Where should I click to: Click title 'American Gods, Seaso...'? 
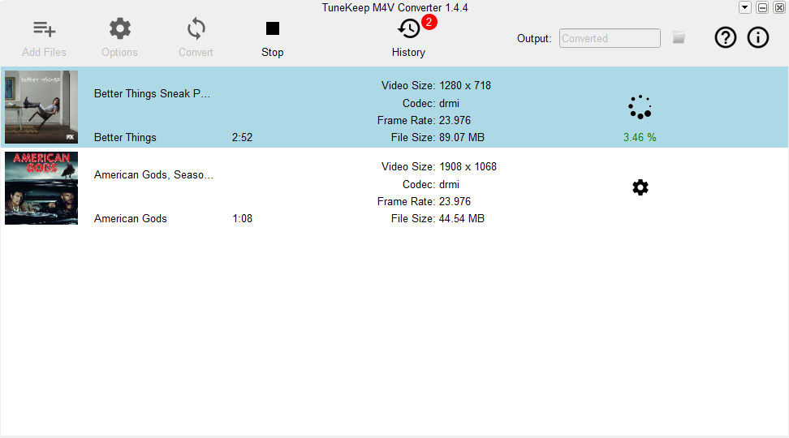click(153, 174)
